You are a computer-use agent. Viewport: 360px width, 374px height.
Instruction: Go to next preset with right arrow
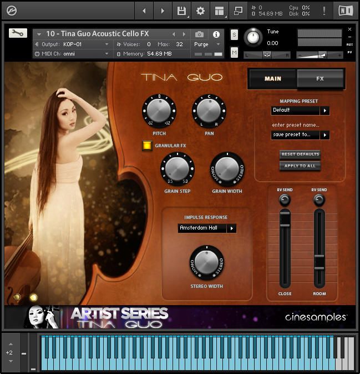tap(163, 11)
